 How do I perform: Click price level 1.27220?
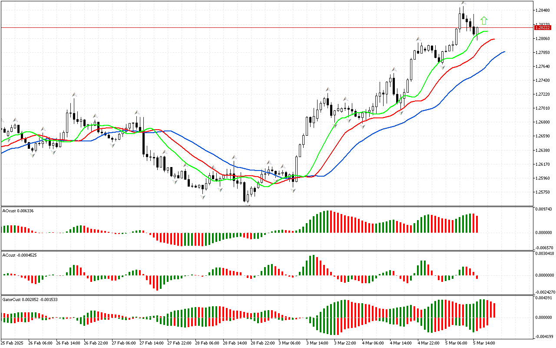[543, 94]
